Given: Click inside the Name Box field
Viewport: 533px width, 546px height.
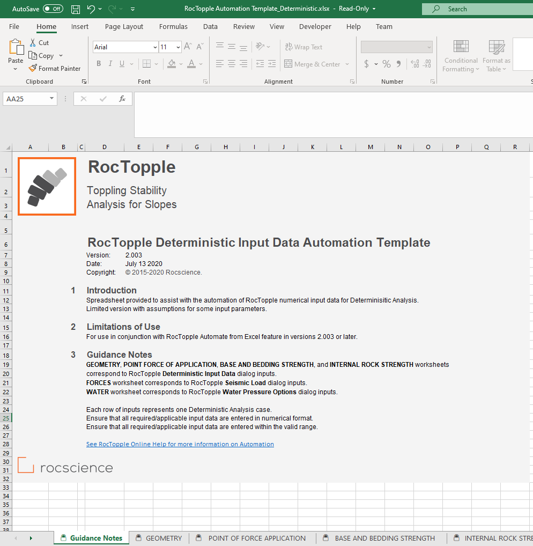Looking at the screenshot, I should click(x=25, y=99).
